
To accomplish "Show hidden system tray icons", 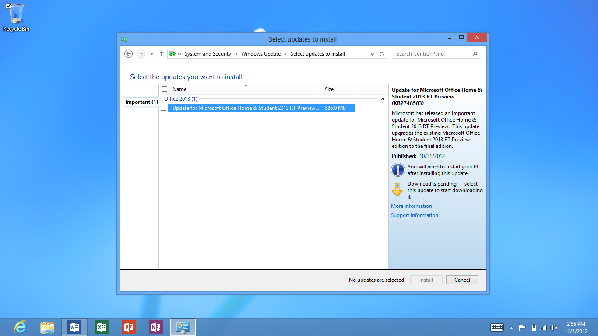I will click(511, 328).
